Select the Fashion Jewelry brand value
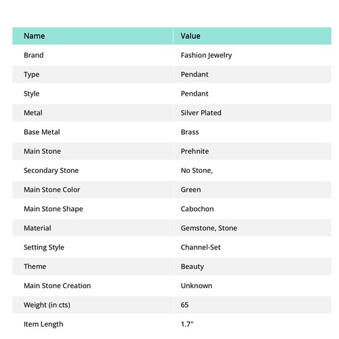339x339 pixels. click(x=206, y=56)
